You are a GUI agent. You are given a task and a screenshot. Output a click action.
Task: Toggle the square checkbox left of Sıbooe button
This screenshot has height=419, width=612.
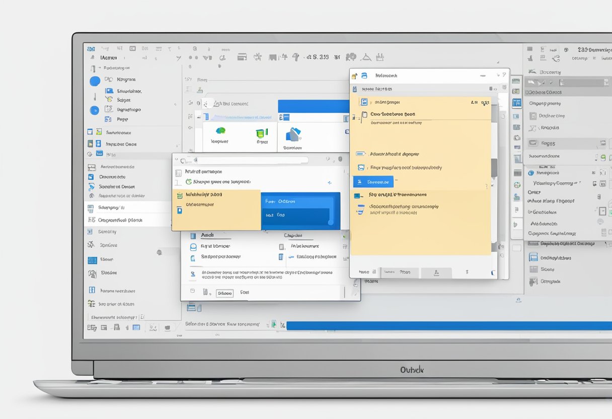tap(205, 292)
